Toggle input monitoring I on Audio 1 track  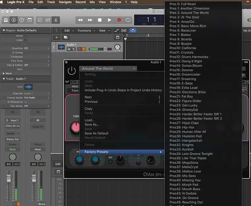pos(84,49)
